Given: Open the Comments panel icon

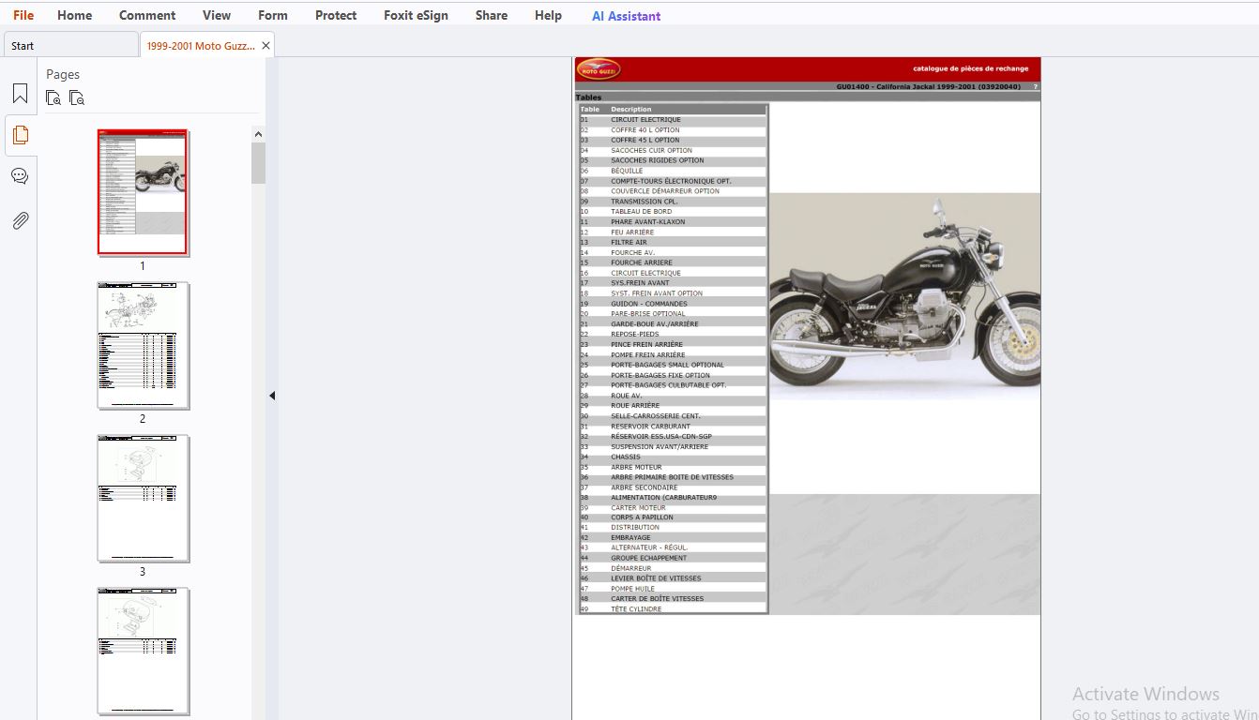Looking at the screenshot, I should [20, 176].
